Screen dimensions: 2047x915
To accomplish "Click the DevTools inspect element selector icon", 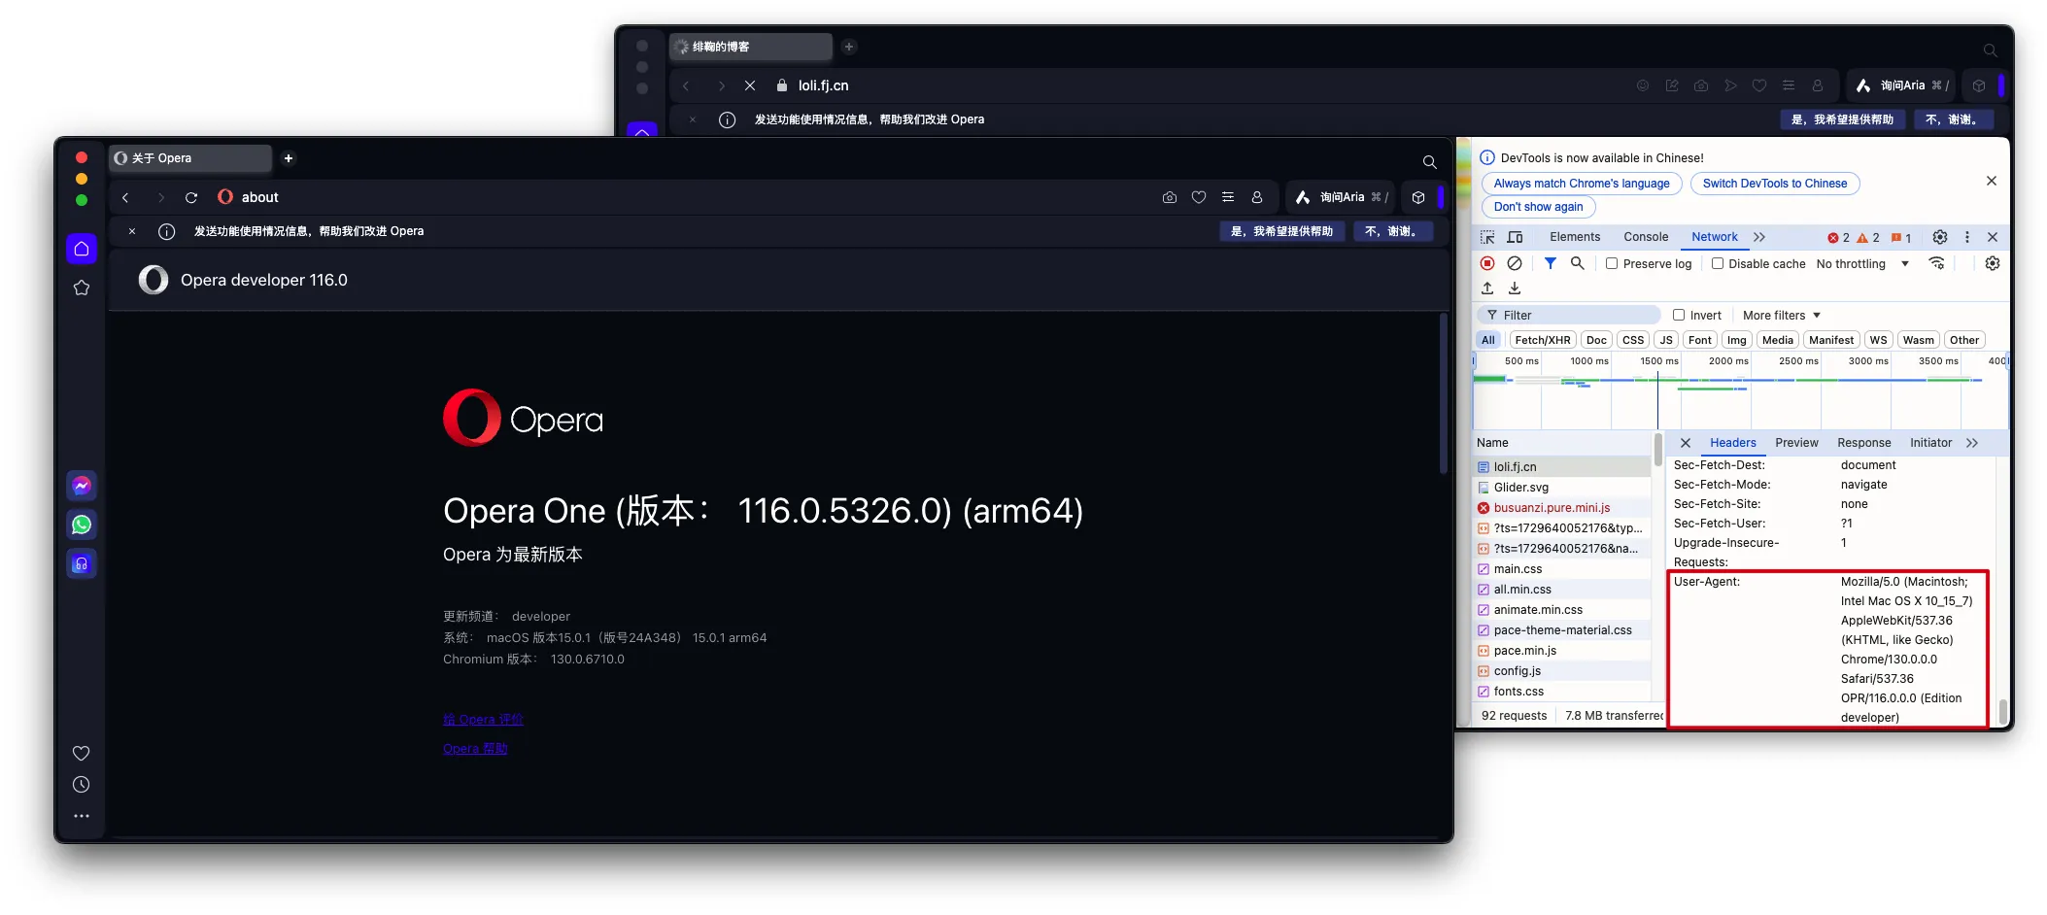I will [1487, 237].
